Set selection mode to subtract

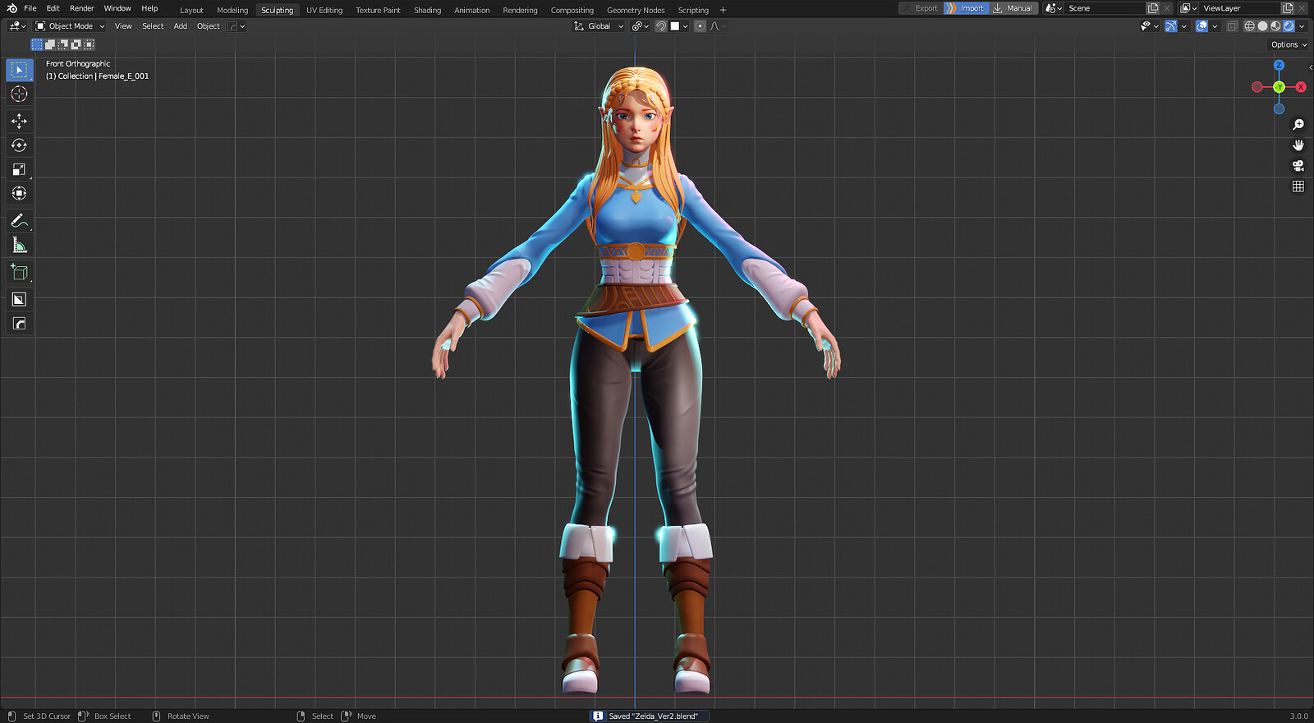pyautogui.click(x=63, y=44)
